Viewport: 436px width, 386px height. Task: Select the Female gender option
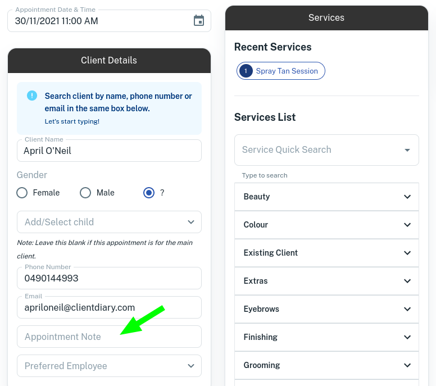pos(22,193)
